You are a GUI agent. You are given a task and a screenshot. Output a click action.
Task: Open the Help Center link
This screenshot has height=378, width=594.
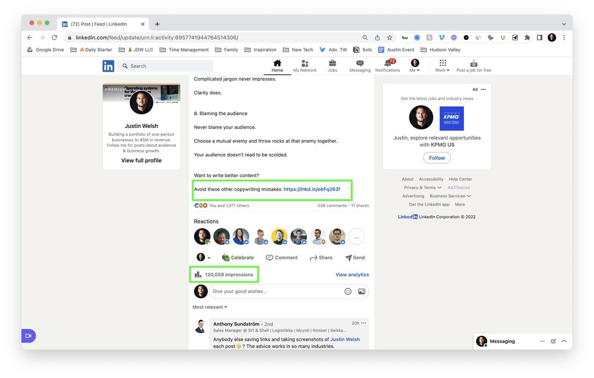pyautogui.click(x=460, y=179)
